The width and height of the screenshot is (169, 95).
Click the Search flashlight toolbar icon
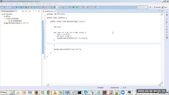tap(49, 7)
